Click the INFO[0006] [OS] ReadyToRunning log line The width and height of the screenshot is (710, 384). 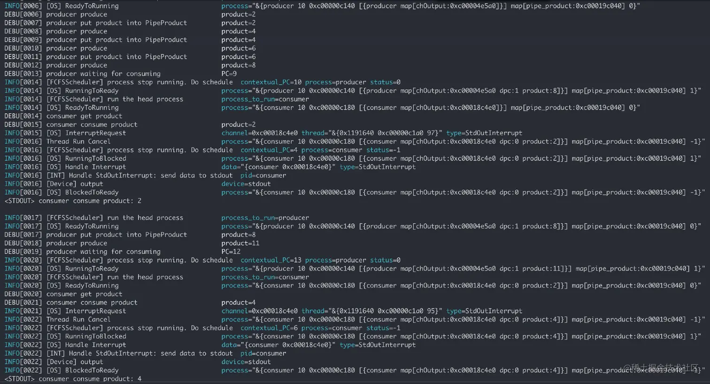pyautogui.click(x=322, y=6)
